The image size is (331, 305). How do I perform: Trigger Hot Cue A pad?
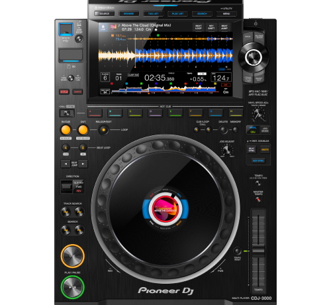click(x=95, y=113)
